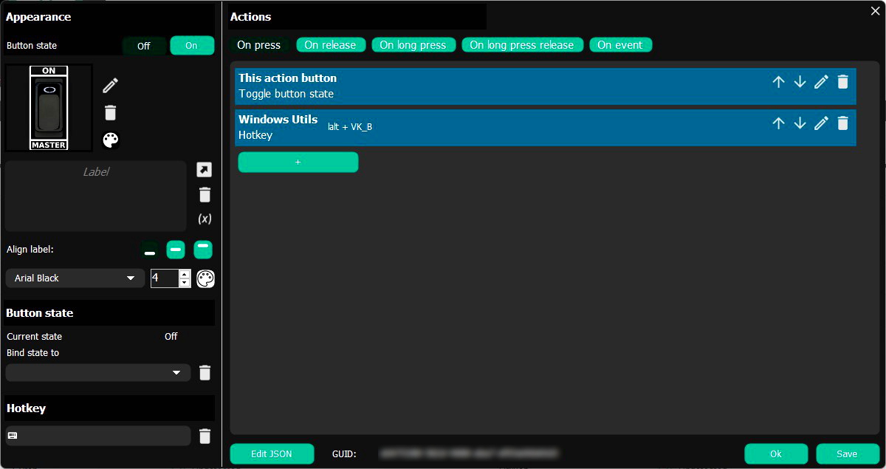Switch button state to Off

pos(144,46)
